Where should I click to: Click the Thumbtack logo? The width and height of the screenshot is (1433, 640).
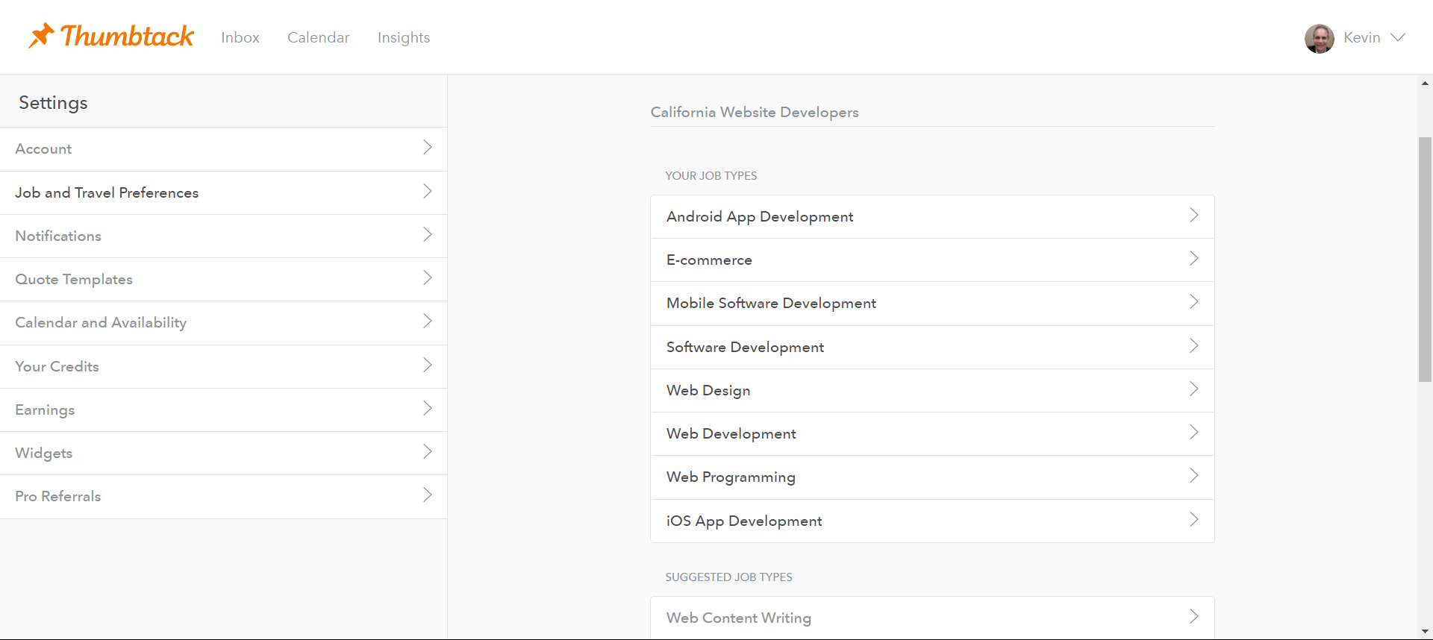111,37
